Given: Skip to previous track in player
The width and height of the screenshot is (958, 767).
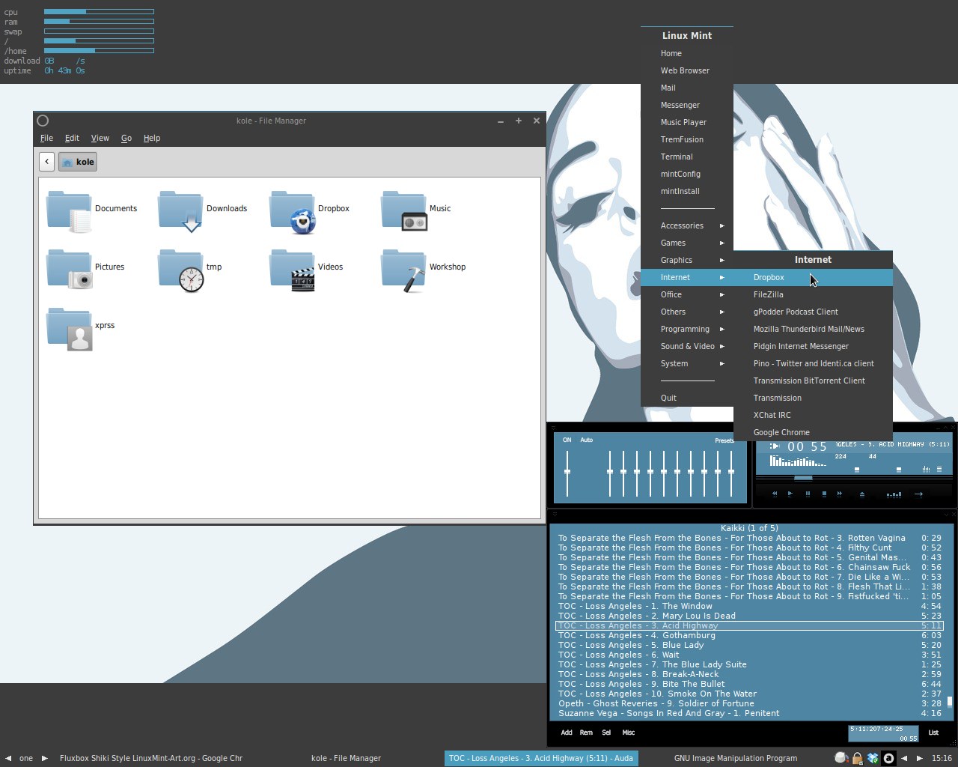Looking at the screenshot, I should [775, 494].
